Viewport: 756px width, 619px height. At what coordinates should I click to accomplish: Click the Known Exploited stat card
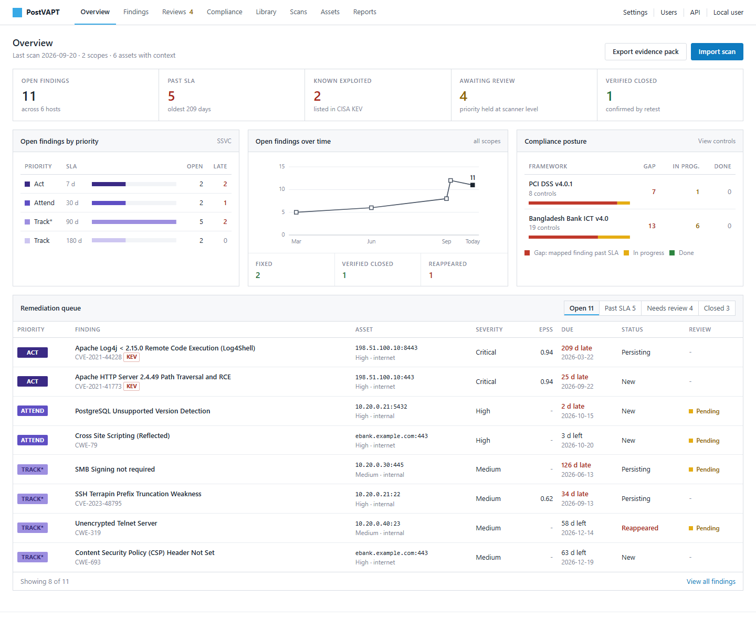click(x=378, y=95)
